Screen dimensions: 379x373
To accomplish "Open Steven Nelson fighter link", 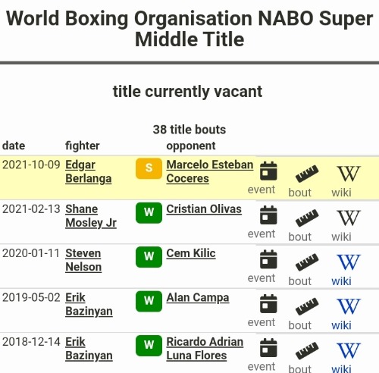I will coord(83,260).
